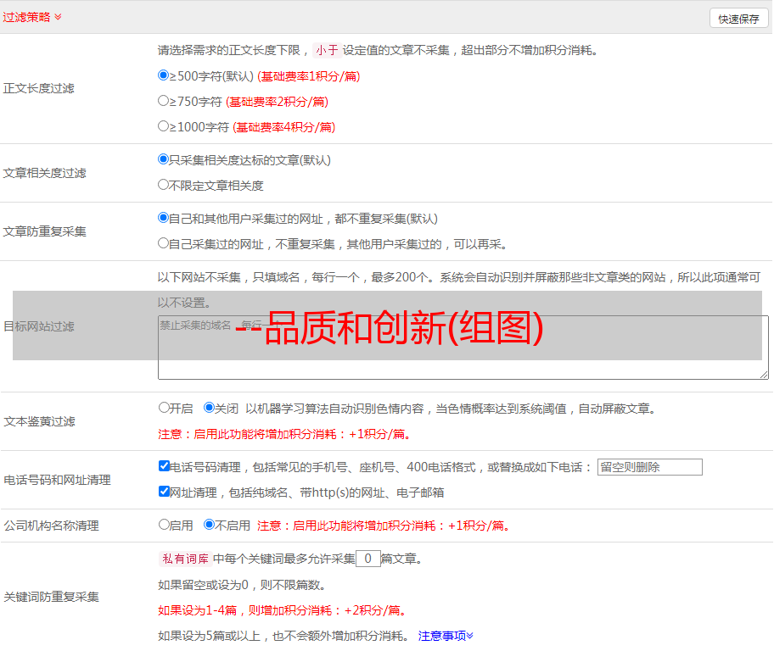
Task: Click the 如果留空或设为0，则不限篇数 text
Action: click(x=242, y=585)
